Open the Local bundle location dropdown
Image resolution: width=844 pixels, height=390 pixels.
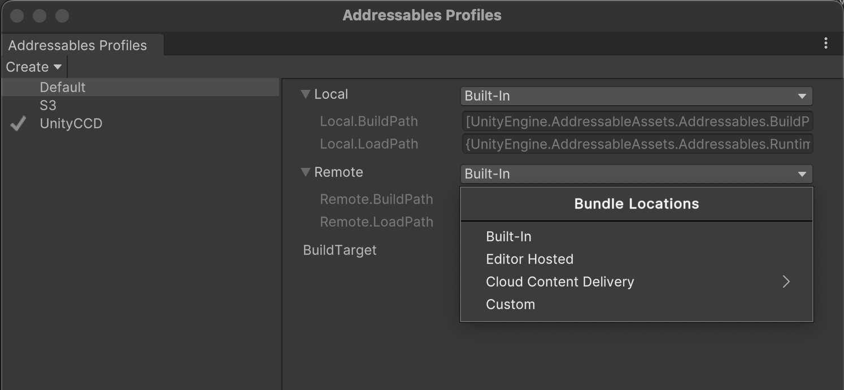click(x=636, y=96)
